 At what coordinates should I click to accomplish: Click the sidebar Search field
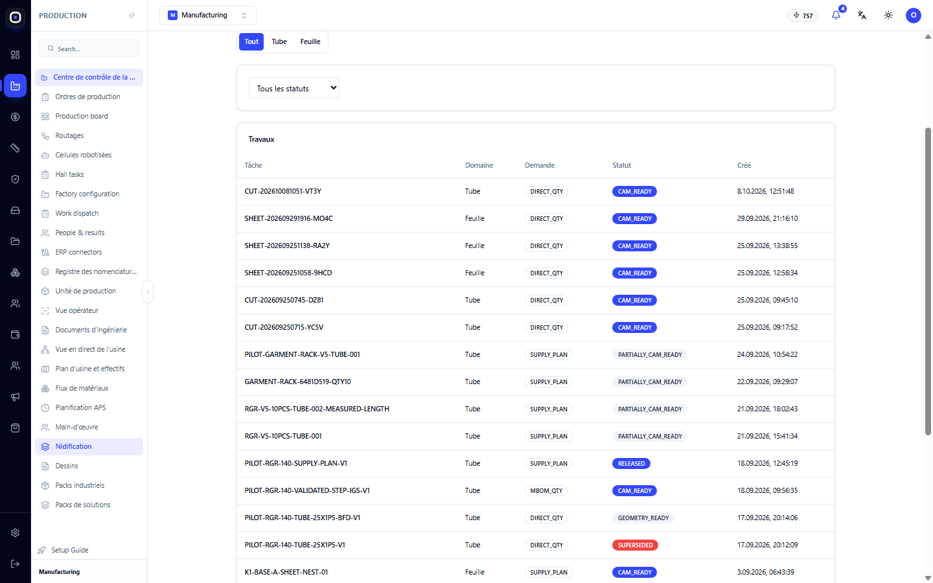[x=89, y=49]
